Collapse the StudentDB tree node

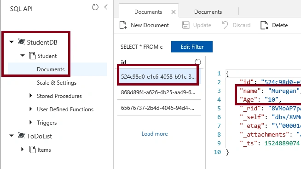[x=12, y=42]
